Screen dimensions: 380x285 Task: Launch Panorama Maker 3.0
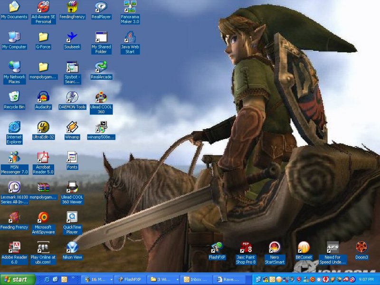(x=130, y=12)
